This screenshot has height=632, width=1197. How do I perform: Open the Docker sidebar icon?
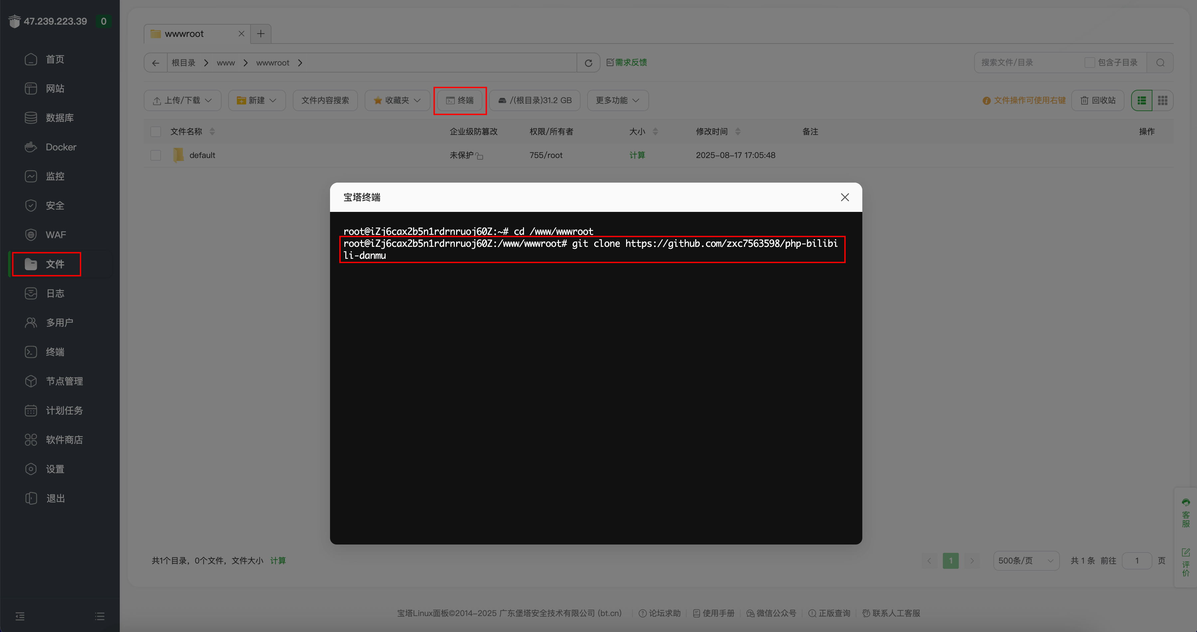point(31,147)
